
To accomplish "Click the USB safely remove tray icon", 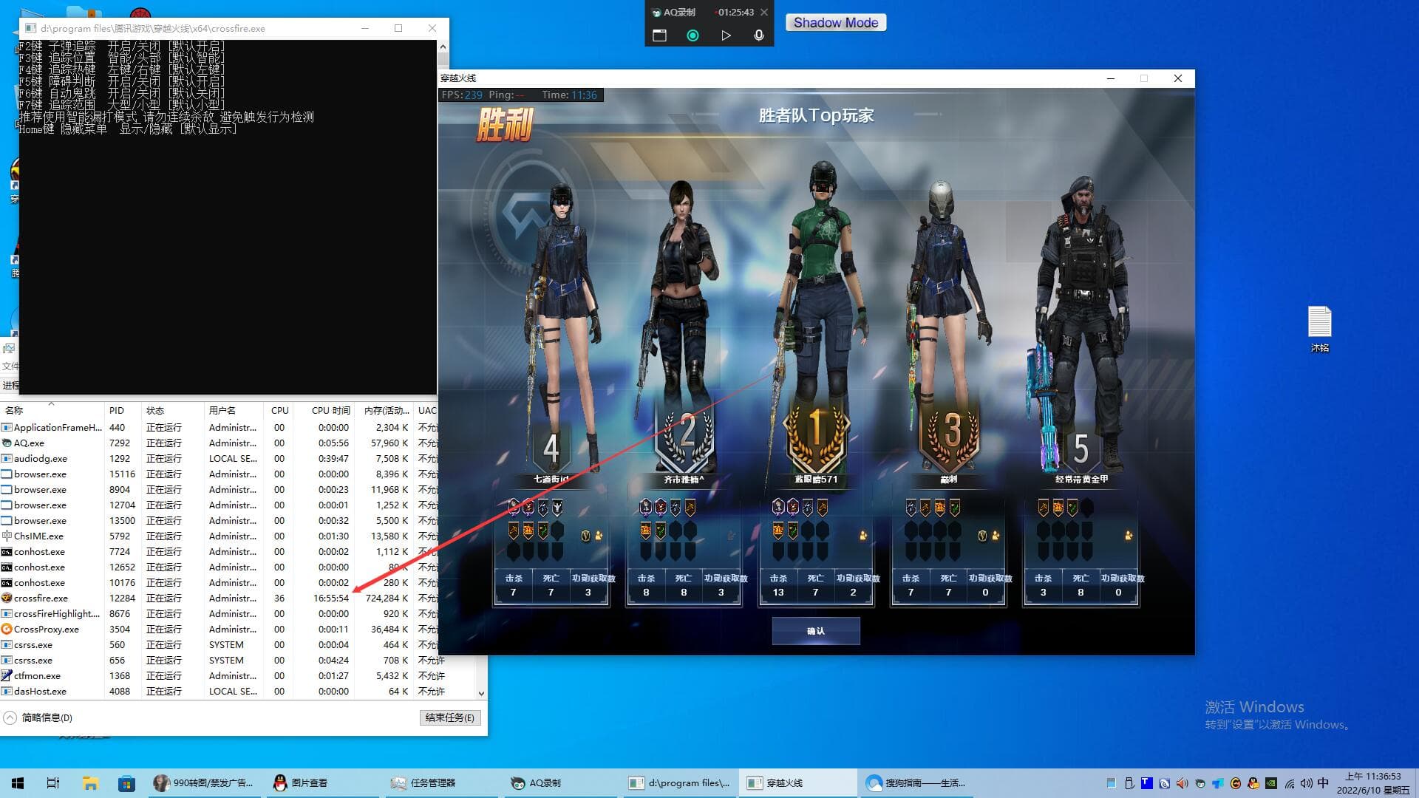I will pos(1129,783).
